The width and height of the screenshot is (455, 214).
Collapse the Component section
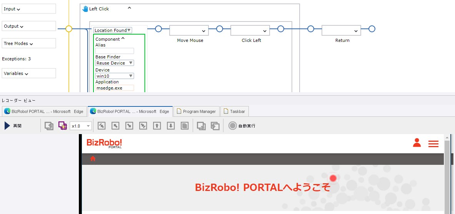click(123, 38)
